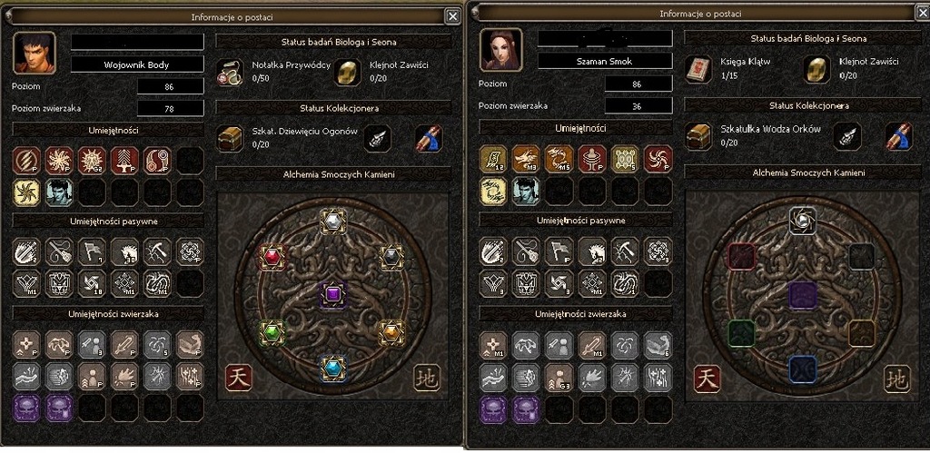This screenshot has width=930, height=453.
Task: Click the Wojownik Body class field
Action: [138, 64]
